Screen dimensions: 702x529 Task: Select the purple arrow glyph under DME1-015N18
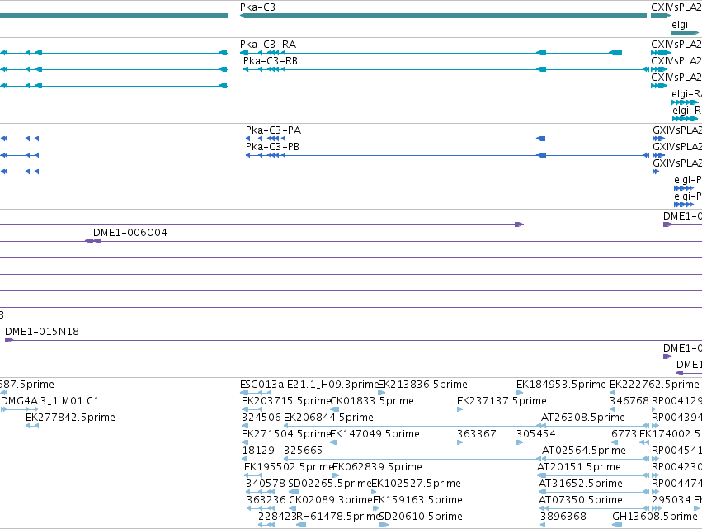coord(9,340)
